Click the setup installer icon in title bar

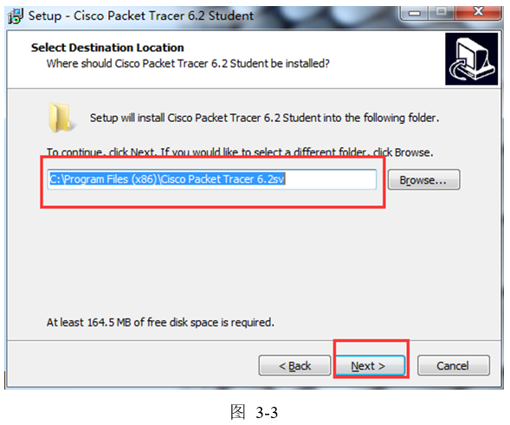point(16,16)
